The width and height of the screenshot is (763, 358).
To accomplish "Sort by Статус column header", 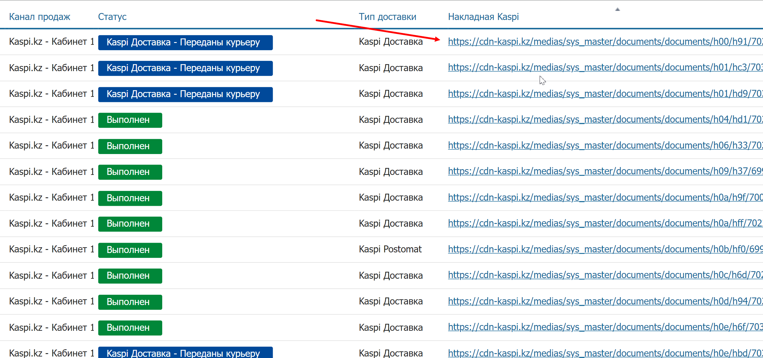I will tap(112, 17).
